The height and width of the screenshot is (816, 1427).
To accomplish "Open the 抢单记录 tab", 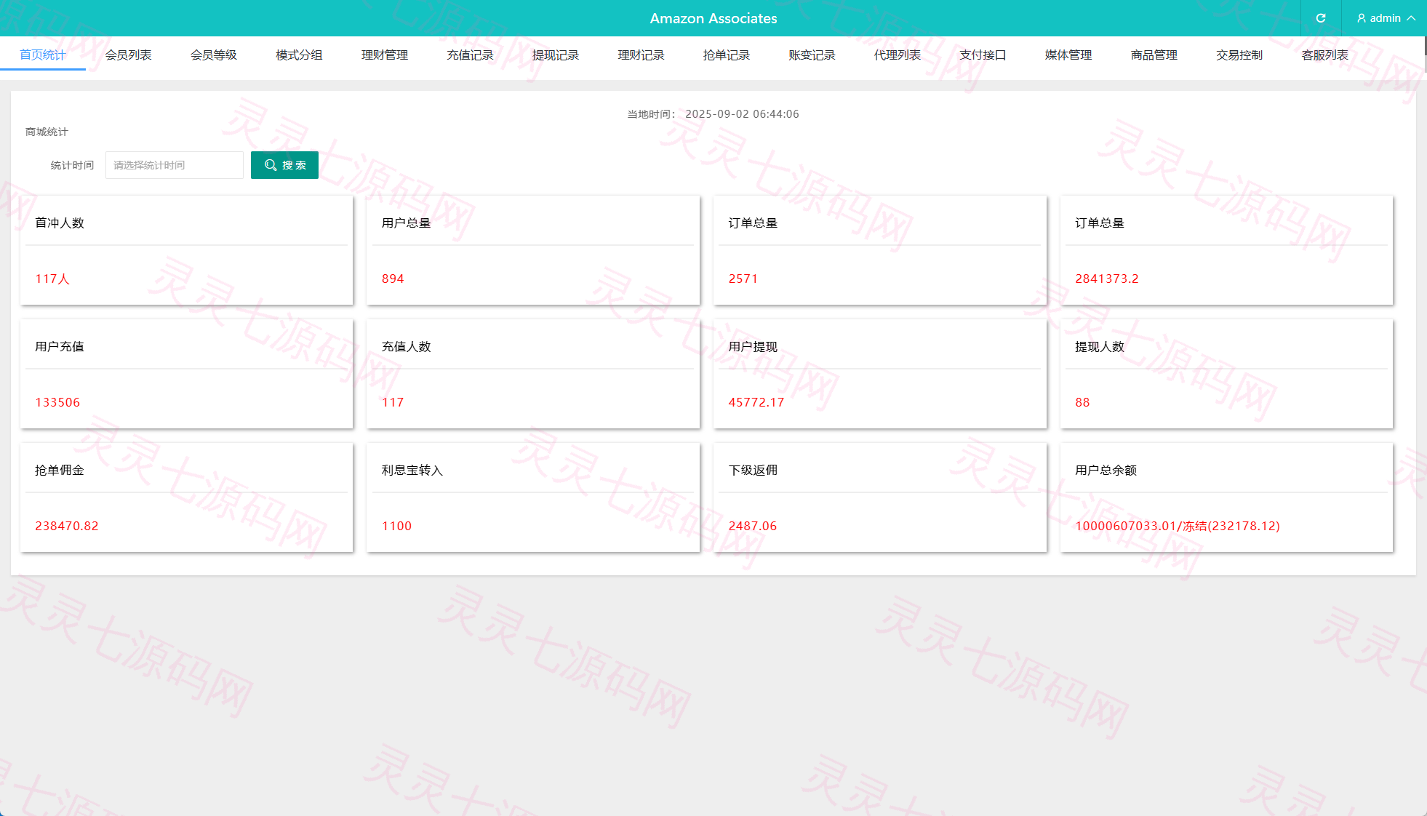I will [x=727, y=55].
